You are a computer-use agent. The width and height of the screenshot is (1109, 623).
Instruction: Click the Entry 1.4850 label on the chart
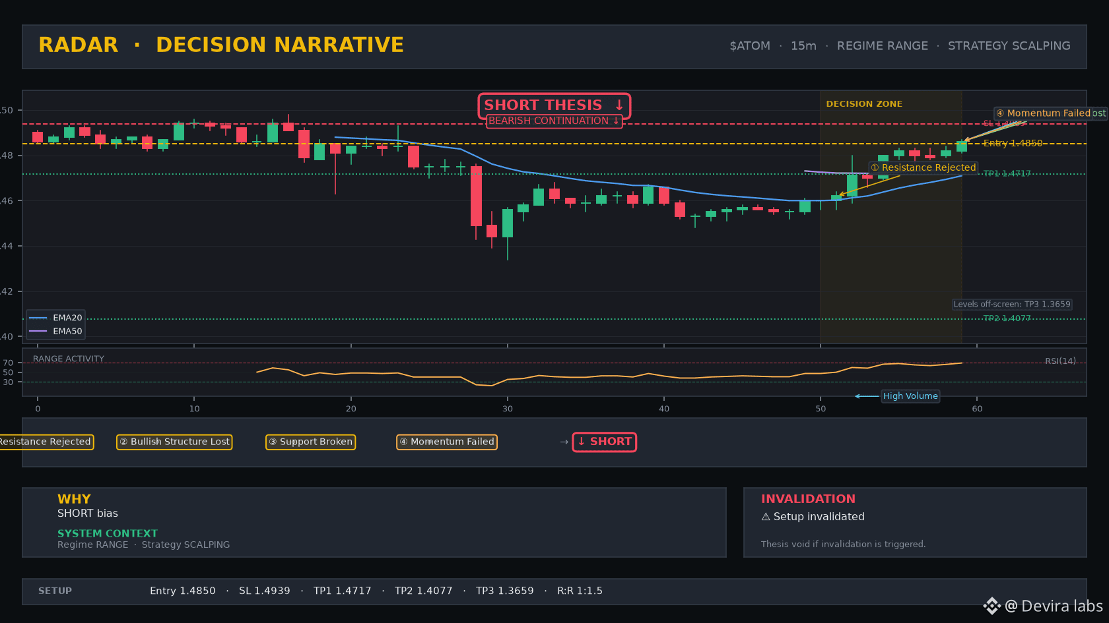(x=1013, y=143)
